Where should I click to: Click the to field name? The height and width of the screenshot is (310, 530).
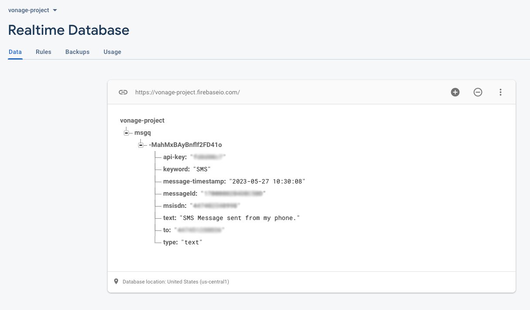pos(167,230)
